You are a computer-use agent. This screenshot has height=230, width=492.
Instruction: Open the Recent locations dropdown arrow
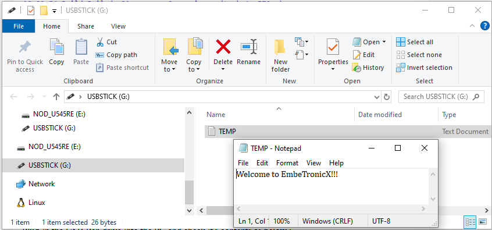tap(44, 97)
